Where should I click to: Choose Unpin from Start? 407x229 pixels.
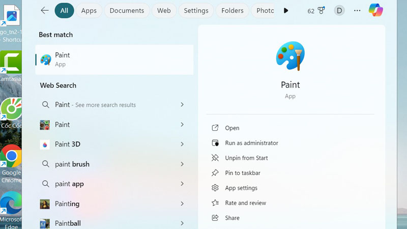coord(246,158)
